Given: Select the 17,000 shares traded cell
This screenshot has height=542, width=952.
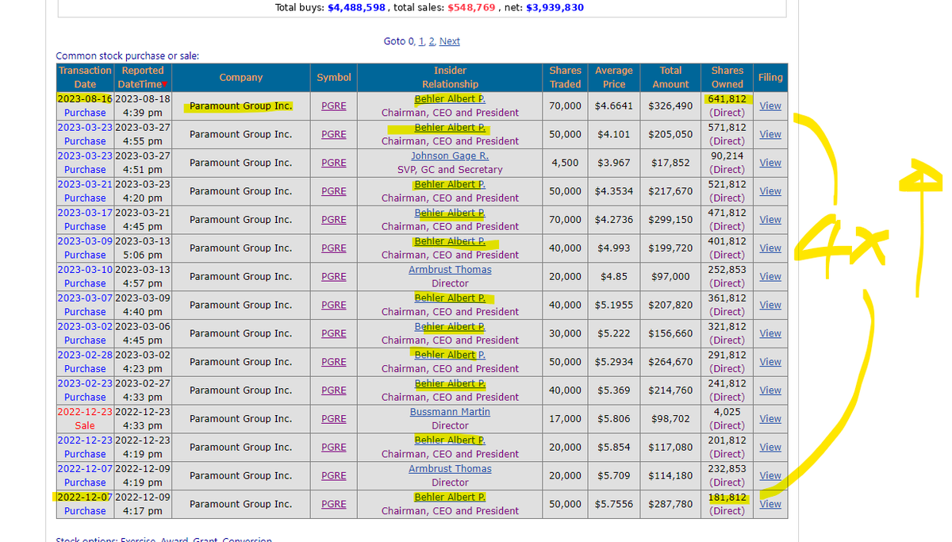Looking at the screenshot, I should (x=565, y=419).
